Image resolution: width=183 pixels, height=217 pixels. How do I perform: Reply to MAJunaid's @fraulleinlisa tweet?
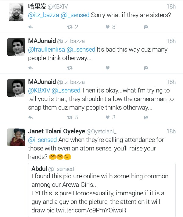[30, 68]
